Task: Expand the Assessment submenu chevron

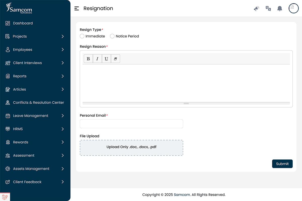Action: (63, 155)
